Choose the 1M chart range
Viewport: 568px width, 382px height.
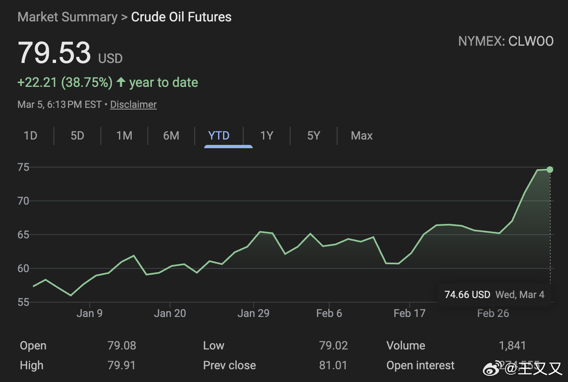124,136
